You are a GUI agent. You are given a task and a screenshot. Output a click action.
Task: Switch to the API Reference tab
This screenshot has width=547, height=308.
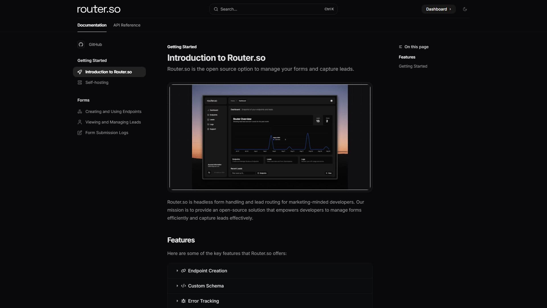pyautogui.click(x=127, y=25)
